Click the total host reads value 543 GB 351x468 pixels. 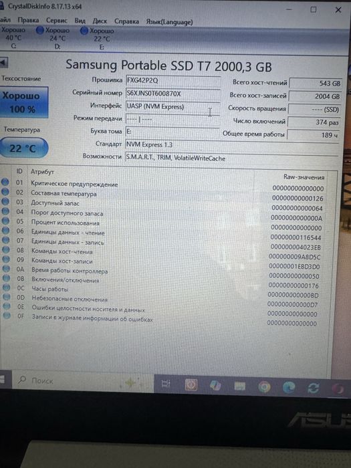pos(316,84)
